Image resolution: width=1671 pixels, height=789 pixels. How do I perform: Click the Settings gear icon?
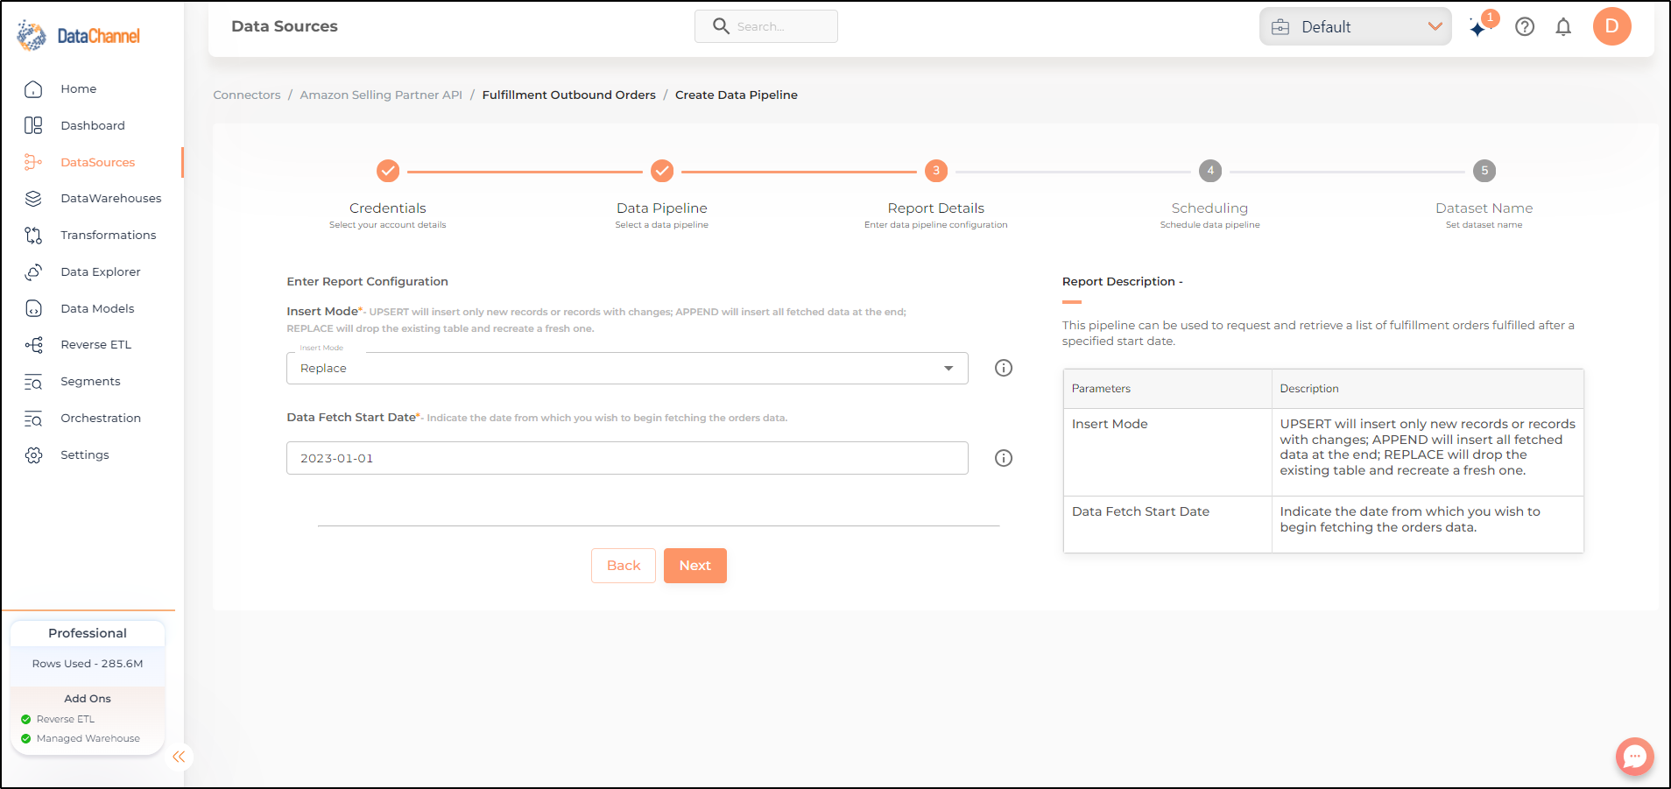point(33,455)
